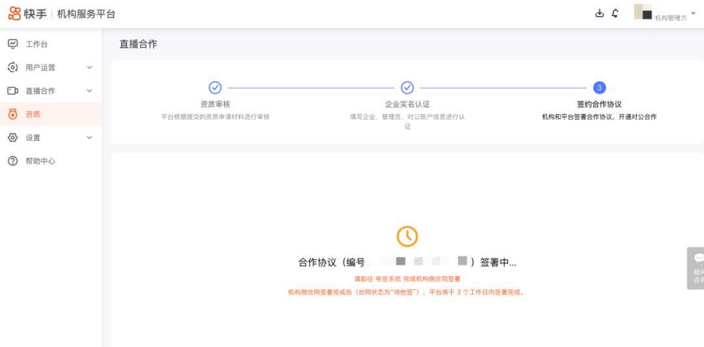Click the step 3 circle icon
This screenshot has width=704, height=347.
coord(600,87)
